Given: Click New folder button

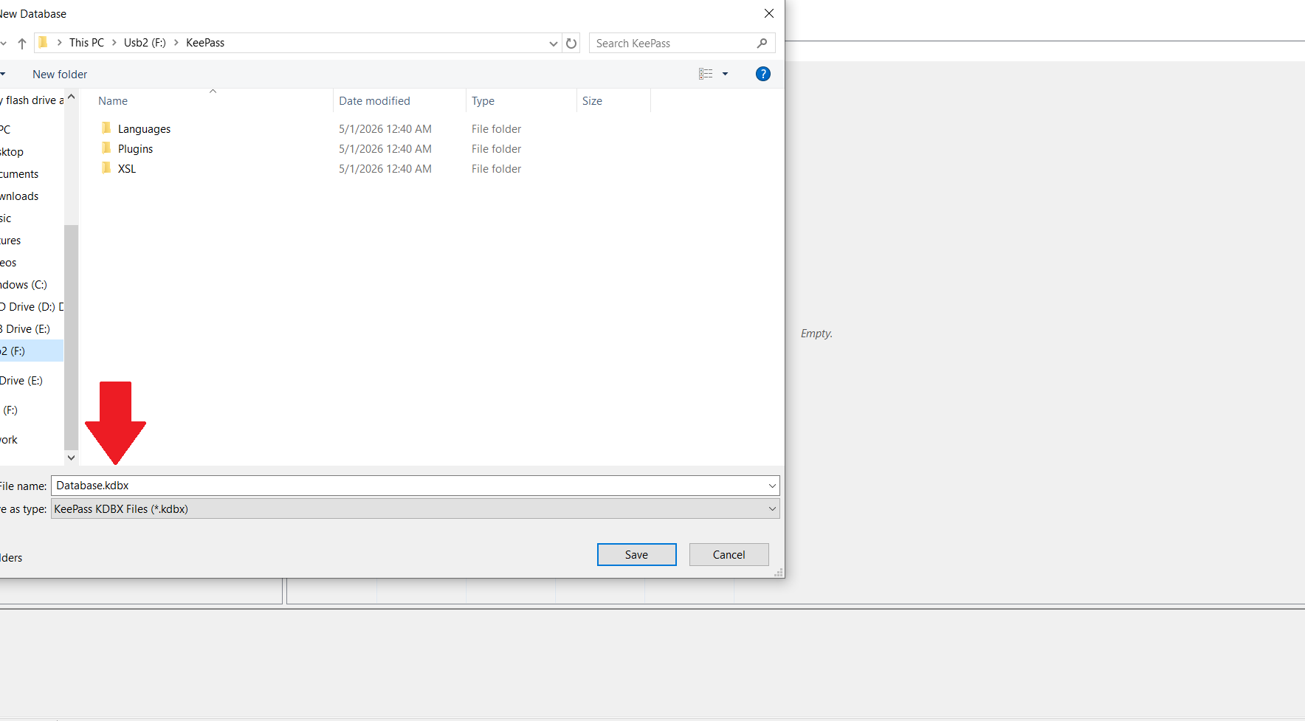Looking at the screenshot, I should [60, 74].
